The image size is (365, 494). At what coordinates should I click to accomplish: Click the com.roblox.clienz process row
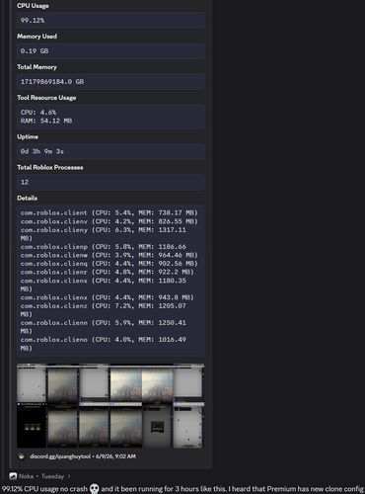click(x=104, y=310)
